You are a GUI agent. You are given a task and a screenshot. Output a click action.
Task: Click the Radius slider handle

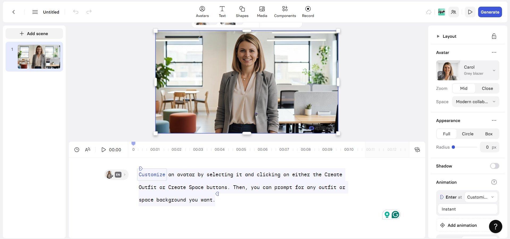tap(453, 147)
